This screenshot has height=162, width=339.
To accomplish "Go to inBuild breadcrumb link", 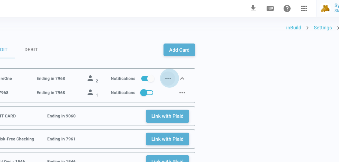I will 293,28.
